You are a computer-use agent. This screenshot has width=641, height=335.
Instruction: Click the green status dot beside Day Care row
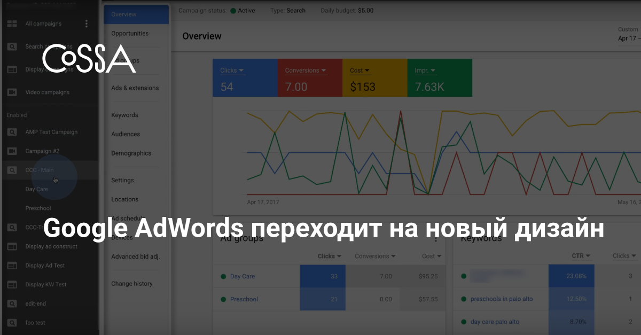pos(223,276)
